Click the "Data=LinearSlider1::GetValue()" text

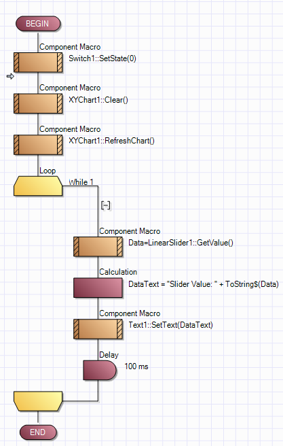point(181,243)
